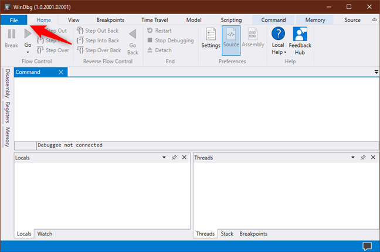Open Local Help question mark icon

pyautogui.click(x=278, y=33)
